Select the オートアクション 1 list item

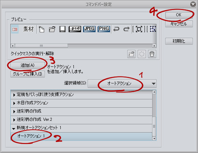click(81, 136)
